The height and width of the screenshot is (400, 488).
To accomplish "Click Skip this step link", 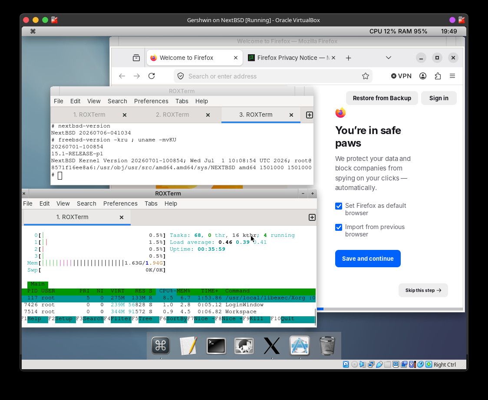I will (x=423, y=290).
